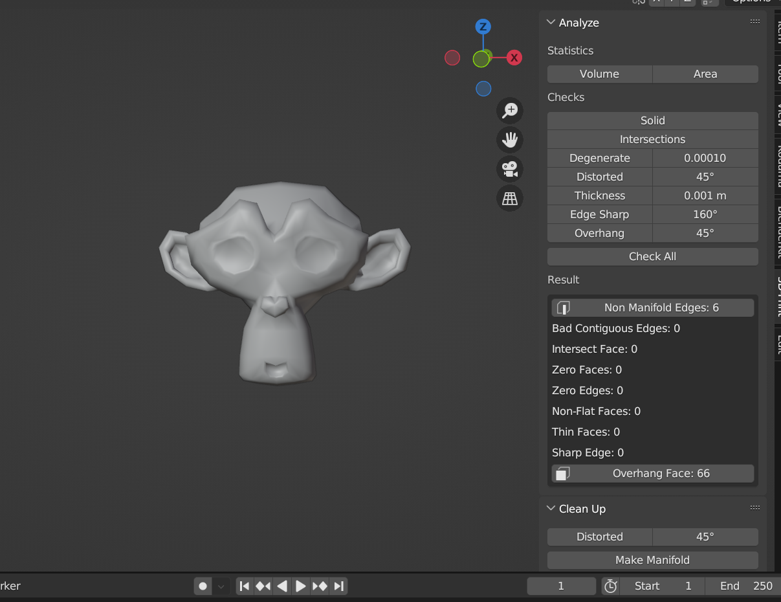Click Check All button
This screenshot has width=781, height=602.
point(653,256)
